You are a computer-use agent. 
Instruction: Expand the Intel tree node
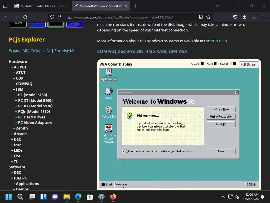click(17, 145)
